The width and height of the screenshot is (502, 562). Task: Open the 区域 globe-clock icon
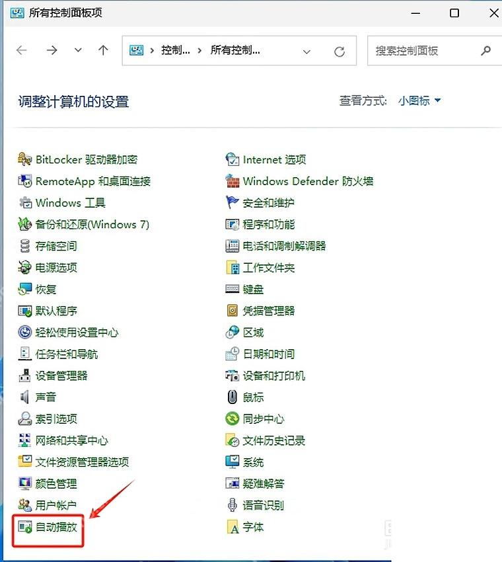point(232,333)
